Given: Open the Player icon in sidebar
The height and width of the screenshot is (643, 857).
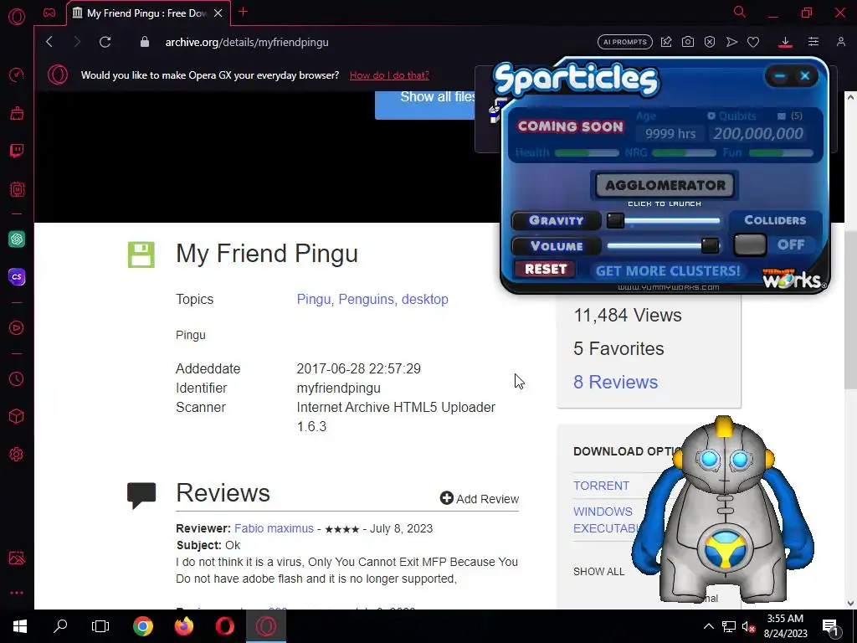Looking at the screenshot, I should point(17,327).
